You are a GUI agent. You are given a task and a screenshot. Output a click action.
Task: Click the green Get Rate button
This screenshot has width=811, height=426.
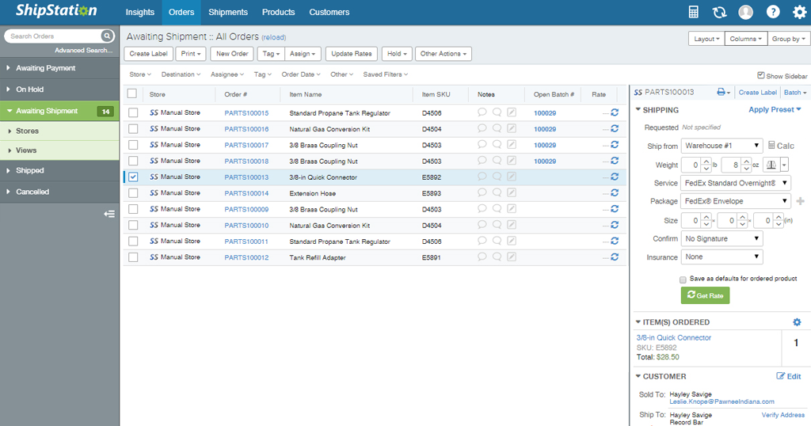click(705, 295)
